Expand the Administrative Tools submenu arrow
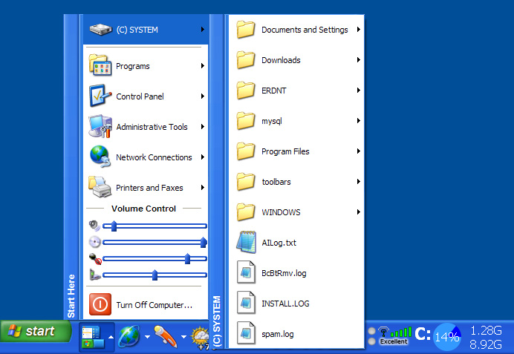Viewport: 514px width, 354px height. [203, 127]
